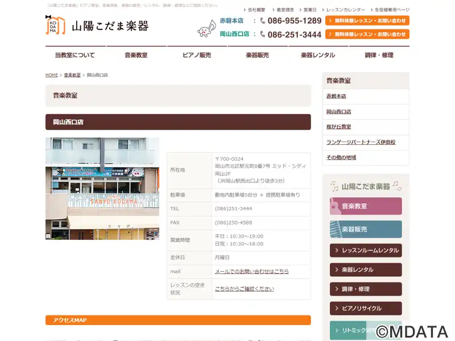The height and width of the screenshot is (341, 455).
Task: Click 岡山西口店 free trial lesson inquiry button
Action: click(367, 34)
